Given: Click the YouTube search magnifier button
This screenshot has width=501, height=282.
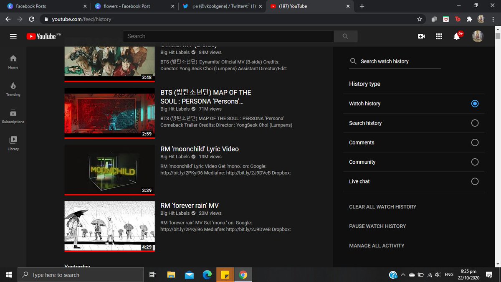Looking at the screenshot, I should [x=345, y=36].
